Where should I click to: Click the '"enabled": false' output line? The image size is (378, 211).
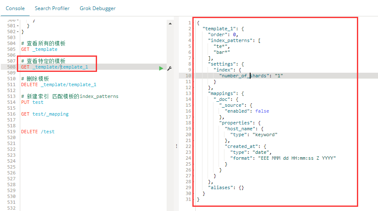pos(247,111)
